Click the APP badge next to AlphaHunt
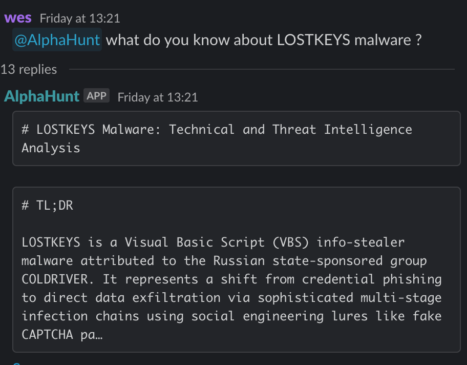 click(96, 96)
